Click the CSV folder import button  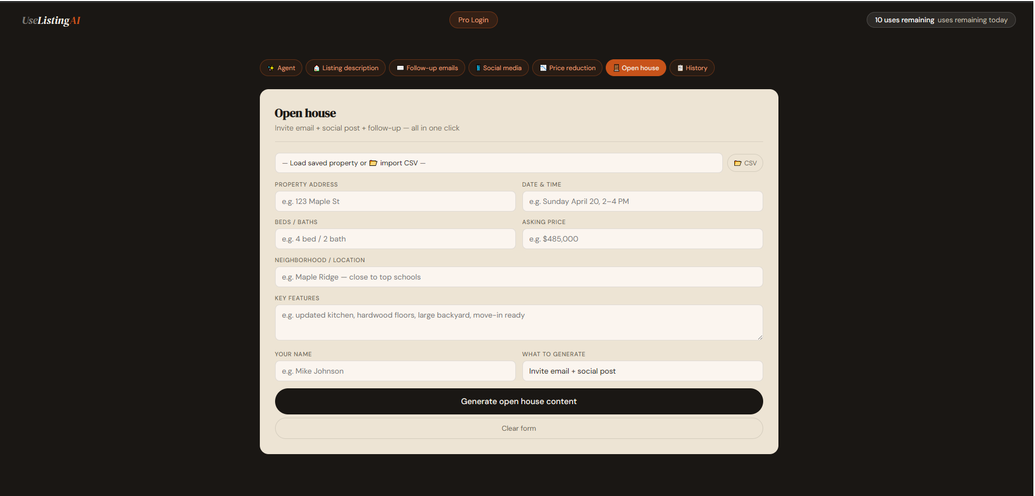(x=745, y=163)
